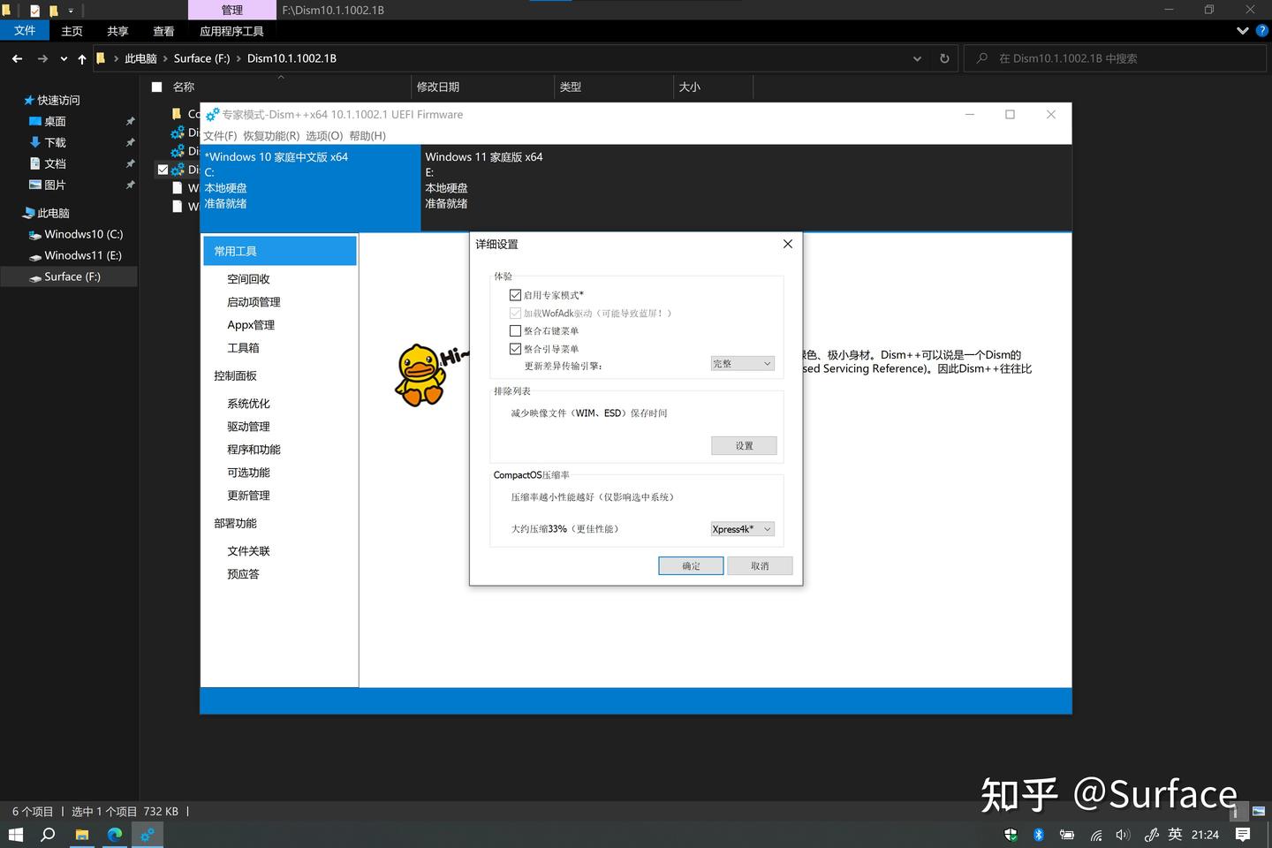Refresh the folder using the address bar refresh icon
Image resolution: width=1272 pixels, height=848 pixels.
pos(943,58)
